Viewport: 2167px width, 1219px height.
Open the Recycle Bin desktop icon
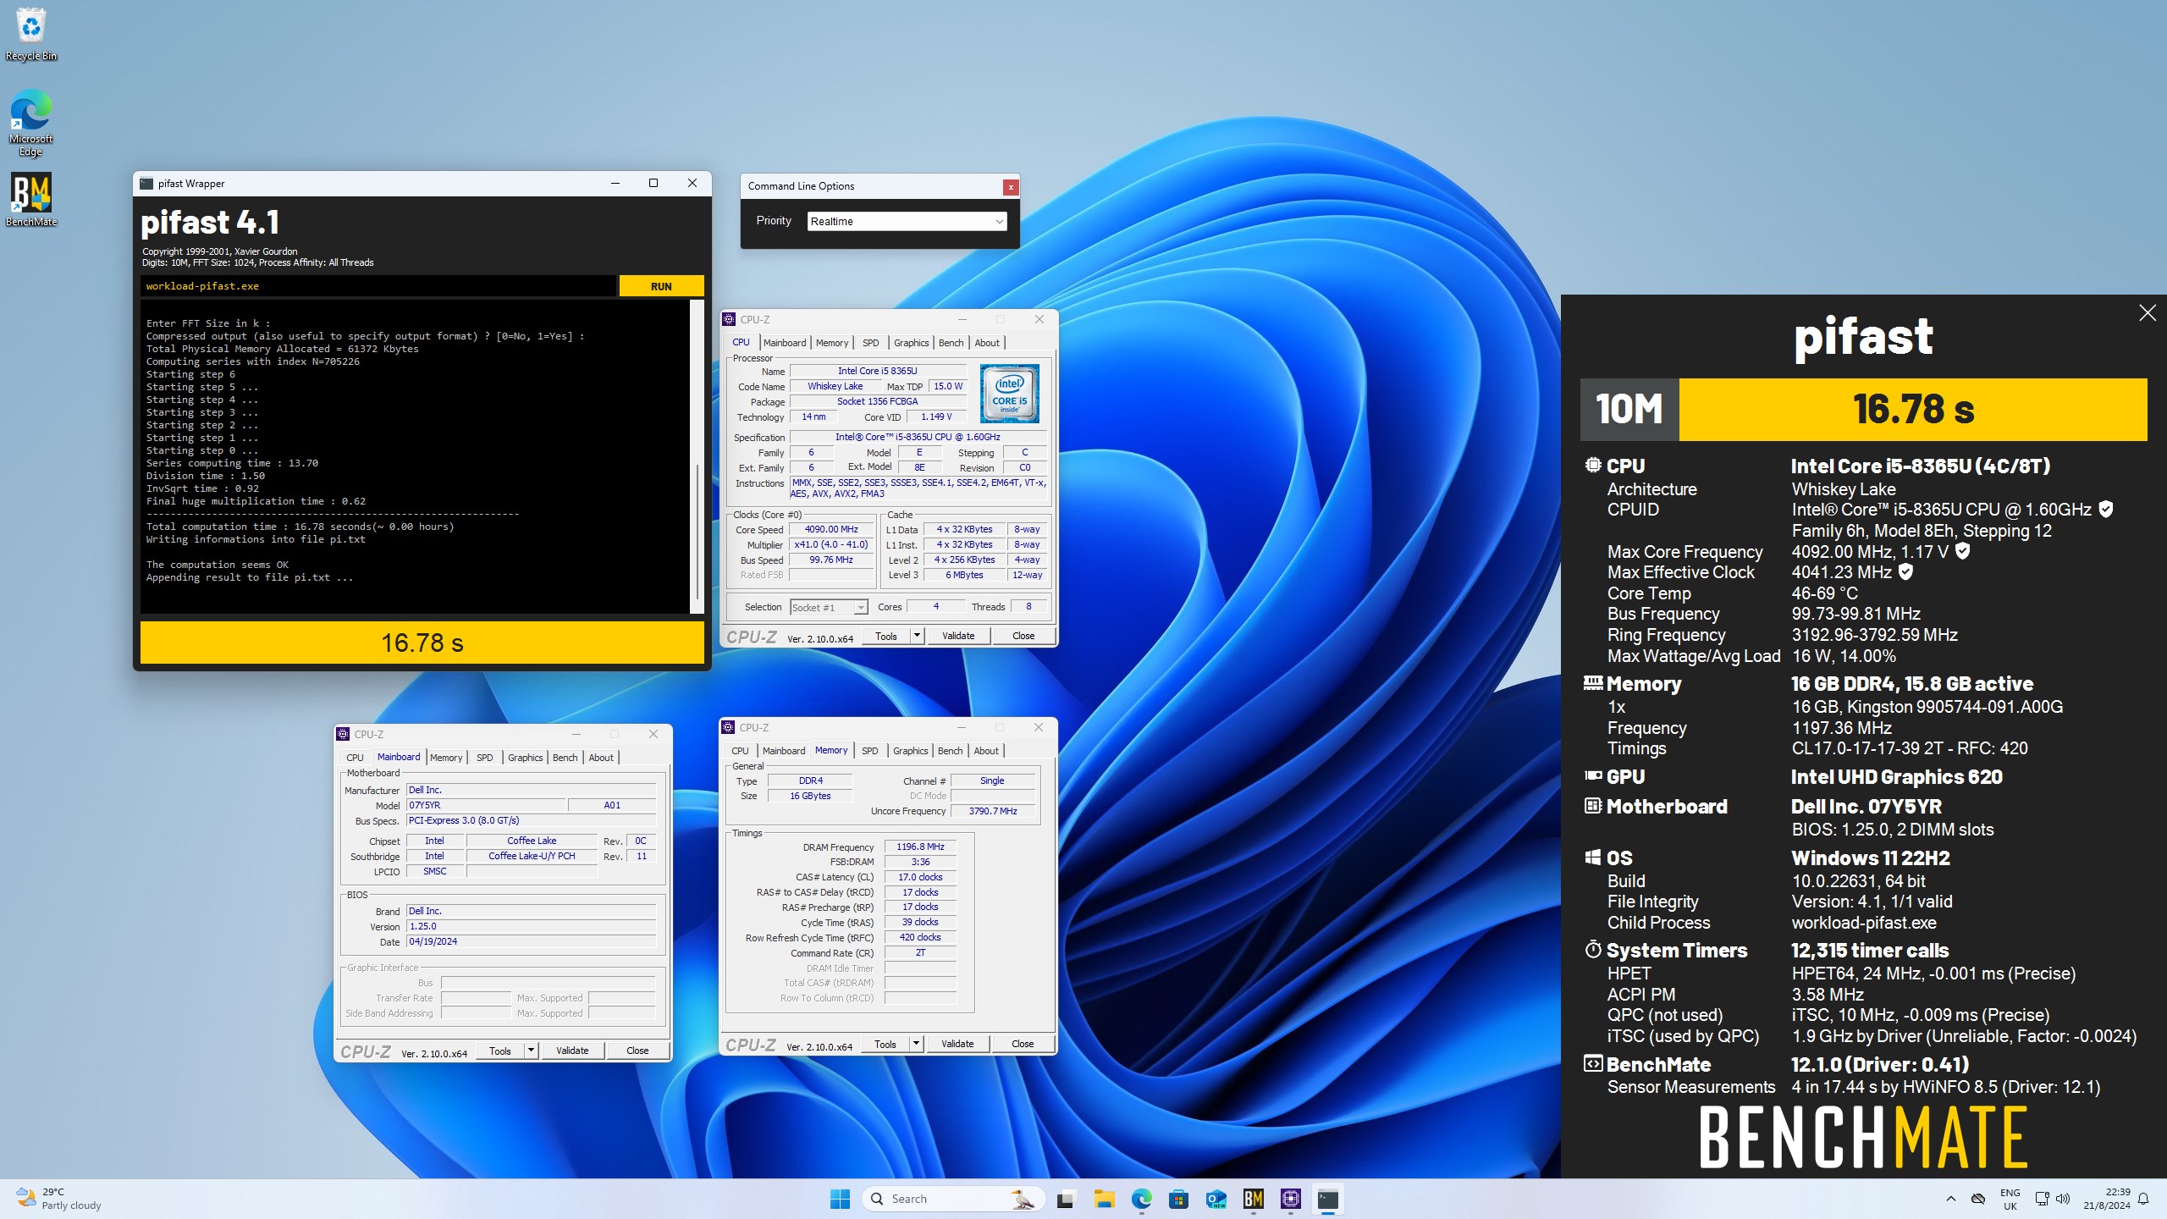pos(31,34)
